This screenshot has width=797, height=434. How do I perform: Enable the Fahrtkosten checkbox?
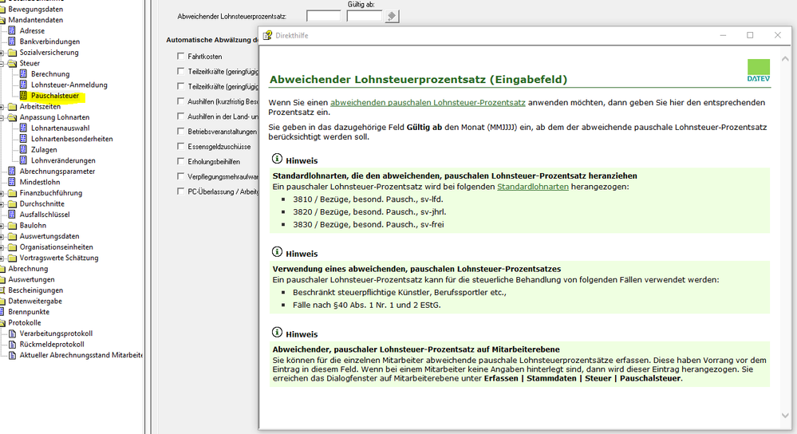click(x=180, y=56)
